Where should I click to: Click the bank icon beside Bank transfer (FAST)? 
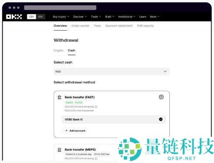(60, 97)
